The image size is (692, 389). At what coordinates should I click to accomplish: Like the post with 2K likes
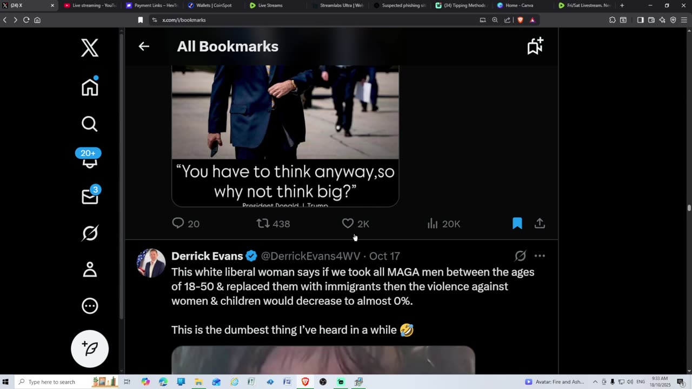[x=356, y=223]
